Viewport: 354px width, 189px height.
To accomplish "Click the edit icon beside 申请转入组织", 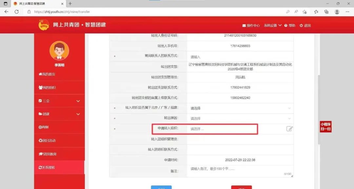I will pos(289,129).
